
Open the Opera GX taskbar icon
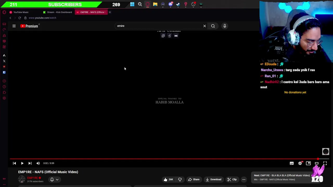click(x=148, y=4)
